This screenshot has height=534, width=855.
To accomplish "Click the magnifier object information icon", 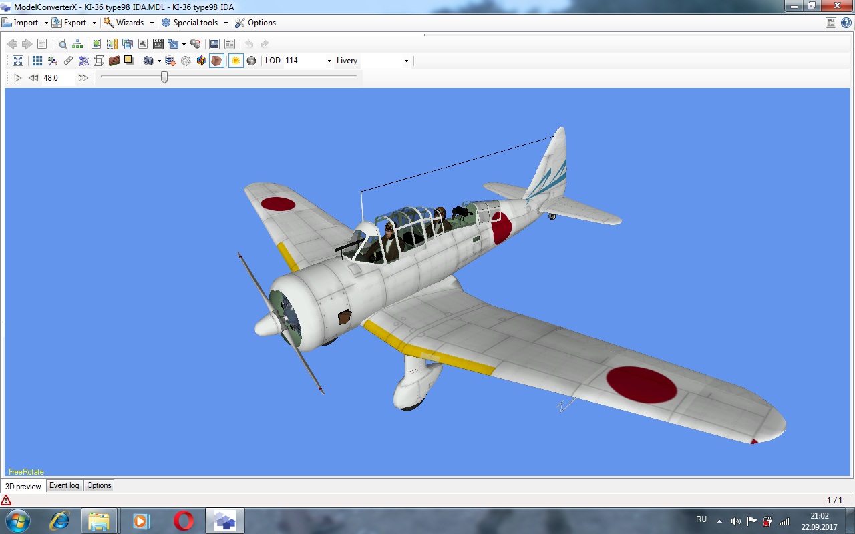I will [x=61, y=44].
